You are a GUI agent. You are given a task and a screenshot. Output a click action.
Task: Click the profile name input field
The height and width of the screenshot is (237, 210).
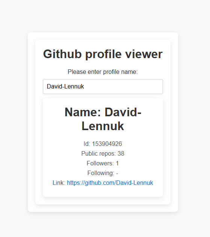[103, 87]
